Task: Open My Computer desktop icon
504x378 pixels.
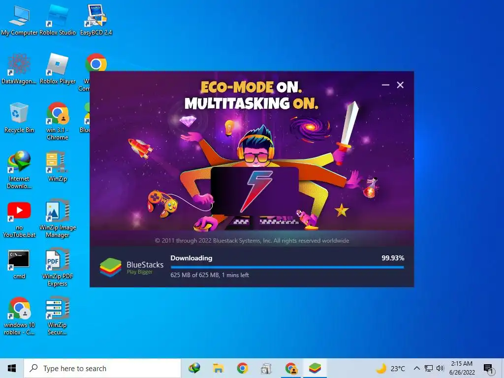Action: point(19,20)
